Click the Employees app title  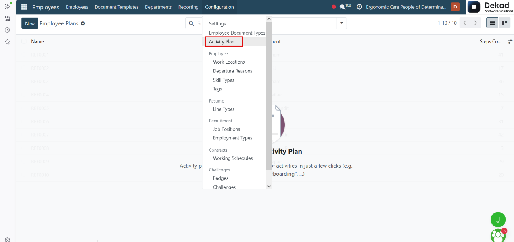pyautogui.click(x=46, y=7)
